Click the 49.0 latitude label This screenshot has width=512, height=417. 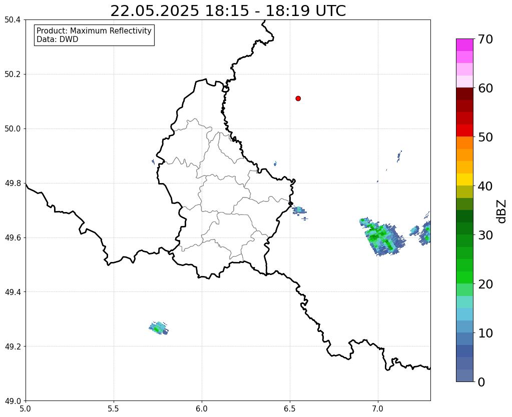[13, 401]
